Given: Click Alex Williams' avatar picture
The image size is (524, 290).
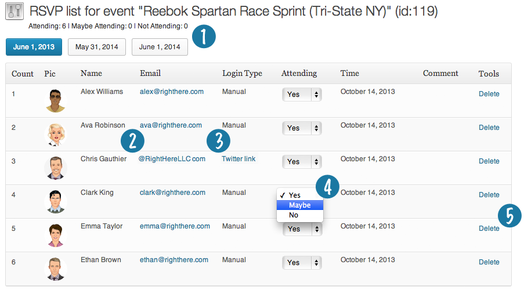Looking at the screenshot, I should pyautogui.click(x=55, y=100).
